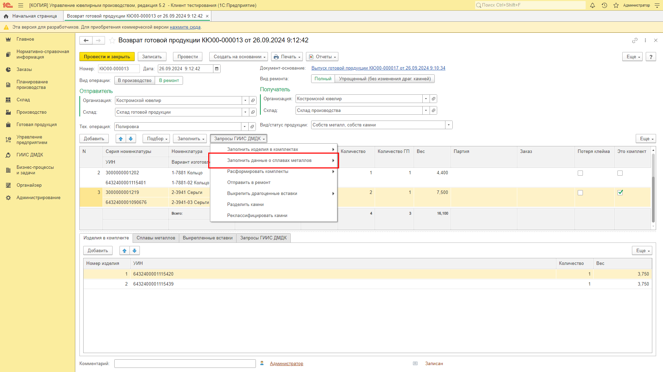Open favorites star in title bar
This screenshot has width=663, height=372.
pyautogui.click(x=616, y=5)
